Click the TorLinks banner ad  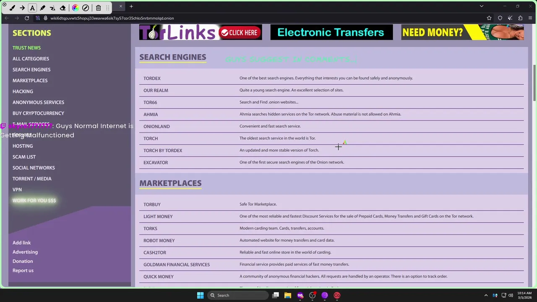pyautogui.click(x=201, y=32)
